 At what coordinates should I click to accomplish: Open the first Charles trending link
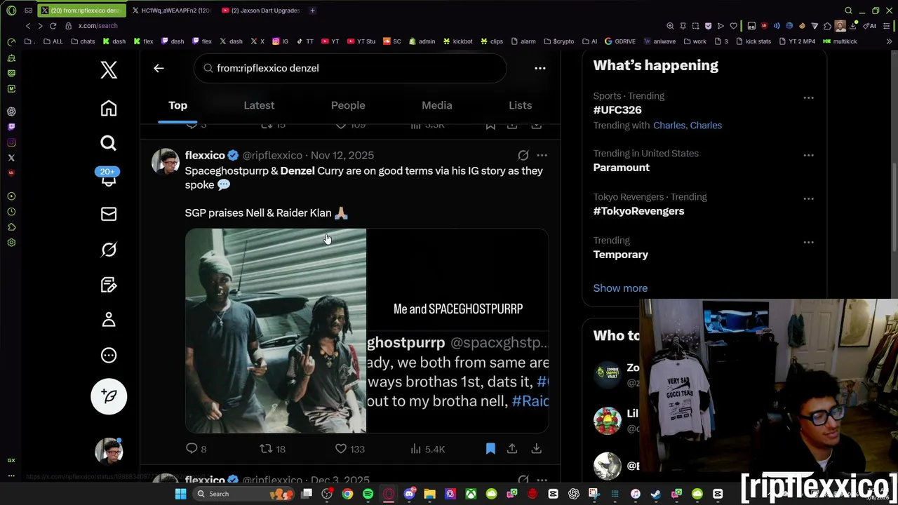pyautogui.click(x=669, y=126)
